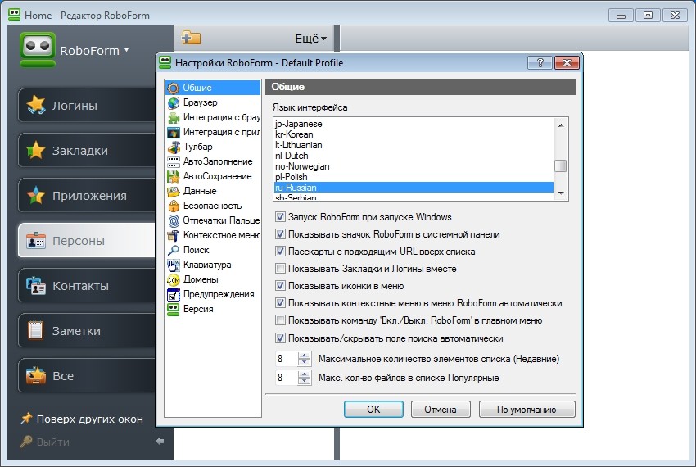Toggle Показывать значок RoboForm в системной панели
This screenshot has height=467, width=696.
coord(280,234)
